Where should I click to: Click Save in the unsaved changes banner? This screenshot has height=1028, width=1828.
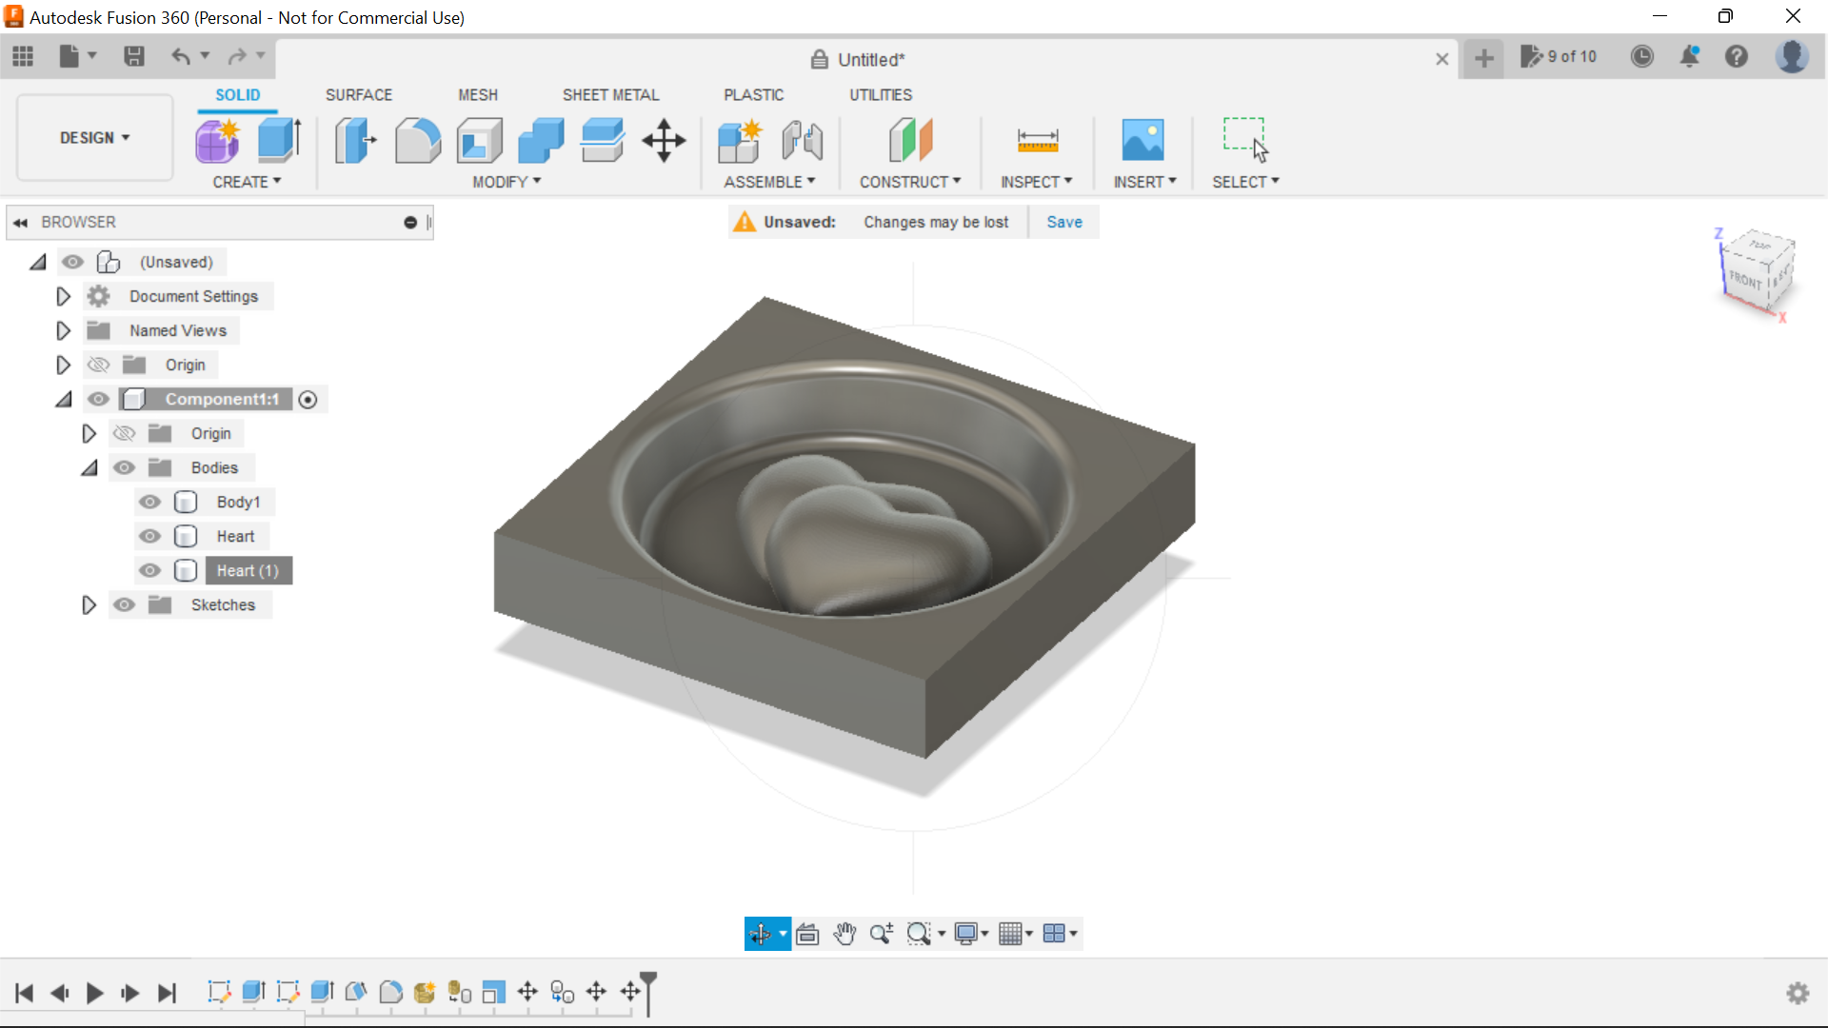(1063, 222)
